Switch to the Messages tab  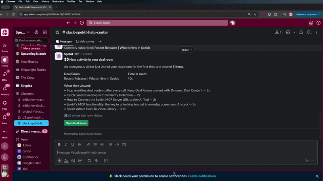pyautogui.click(x=64, y=41)
